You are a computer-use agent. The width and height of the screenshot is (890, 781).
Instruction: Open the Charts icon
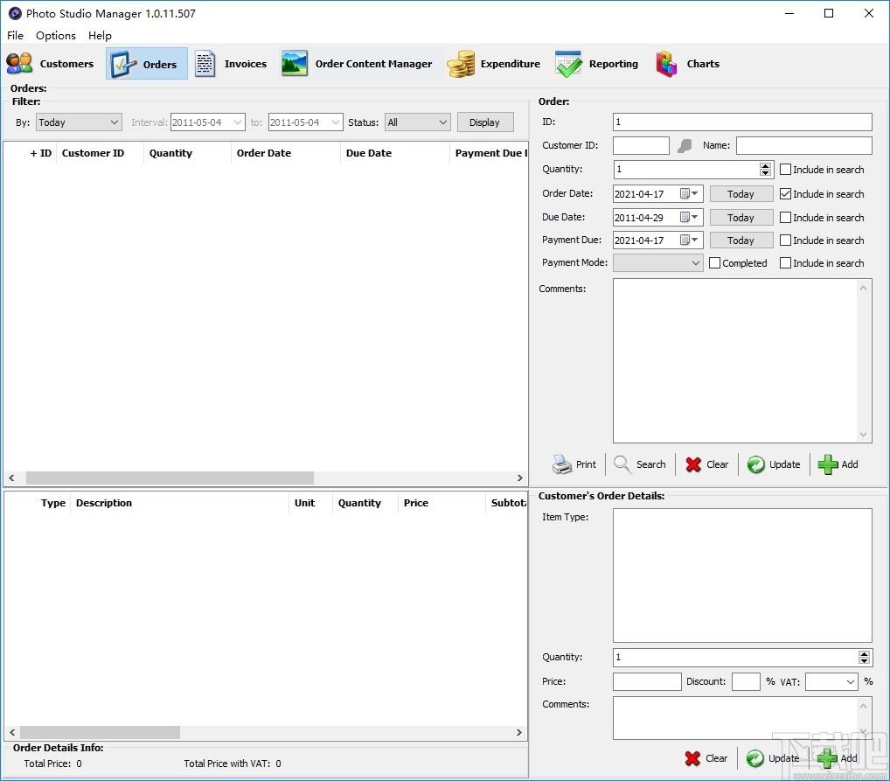666,64
